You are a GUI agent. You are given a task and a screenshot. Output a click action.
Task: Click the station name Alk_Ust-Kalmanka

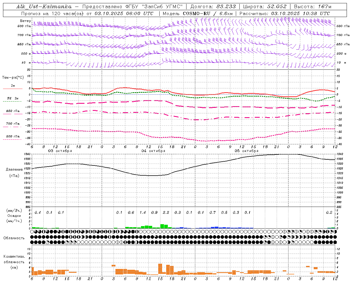click(x=44, y=7)
